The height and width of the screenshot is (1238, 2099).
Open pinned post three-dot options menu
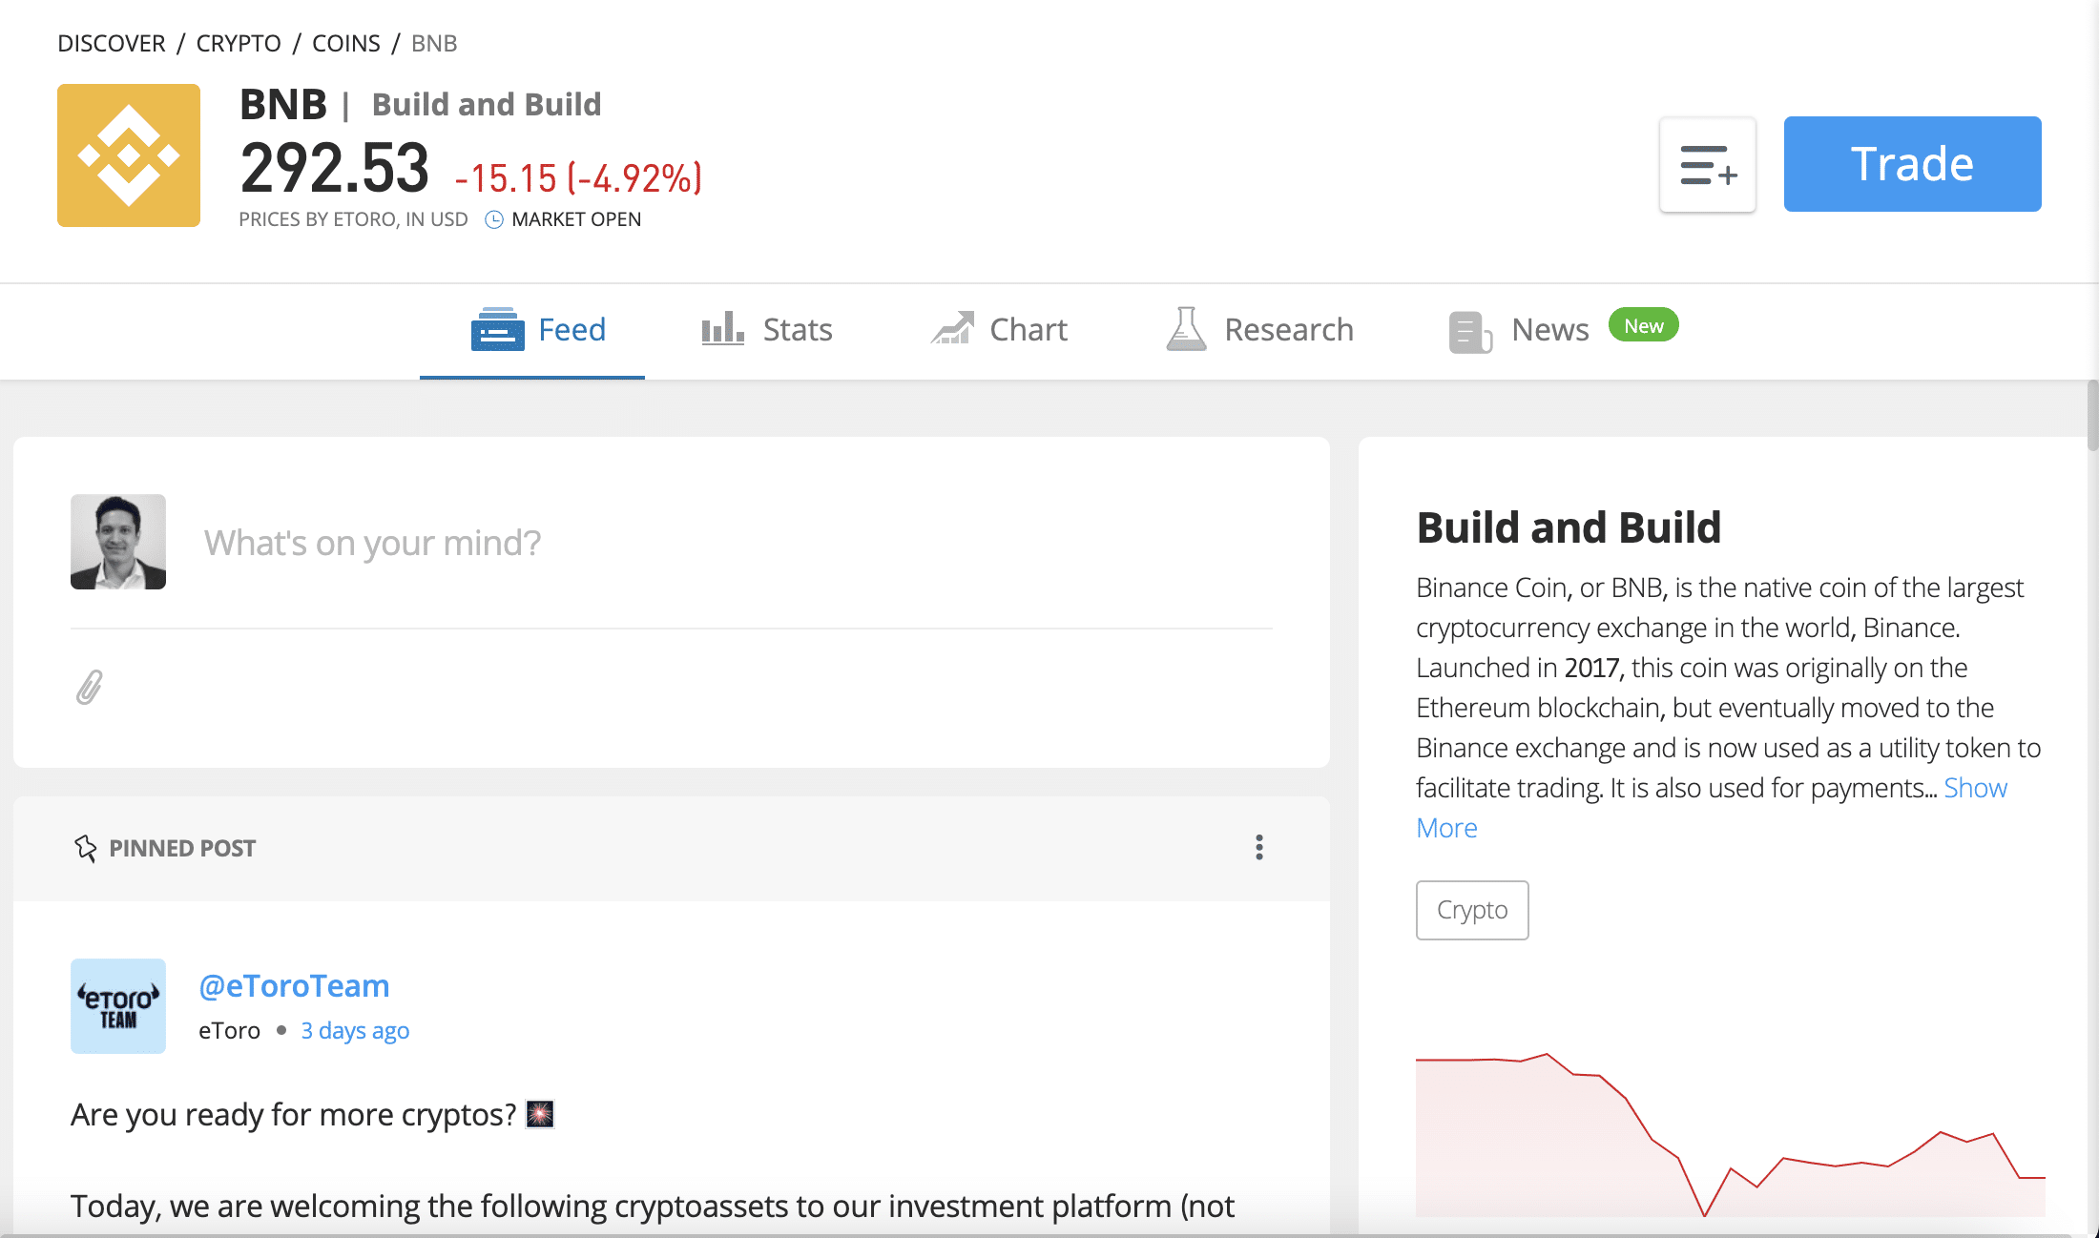coord(1259,847)
